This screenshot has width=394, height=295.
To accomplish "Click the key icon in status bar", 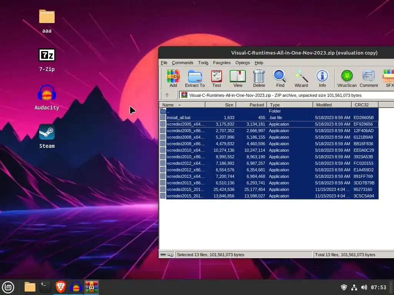I will 170,255.
